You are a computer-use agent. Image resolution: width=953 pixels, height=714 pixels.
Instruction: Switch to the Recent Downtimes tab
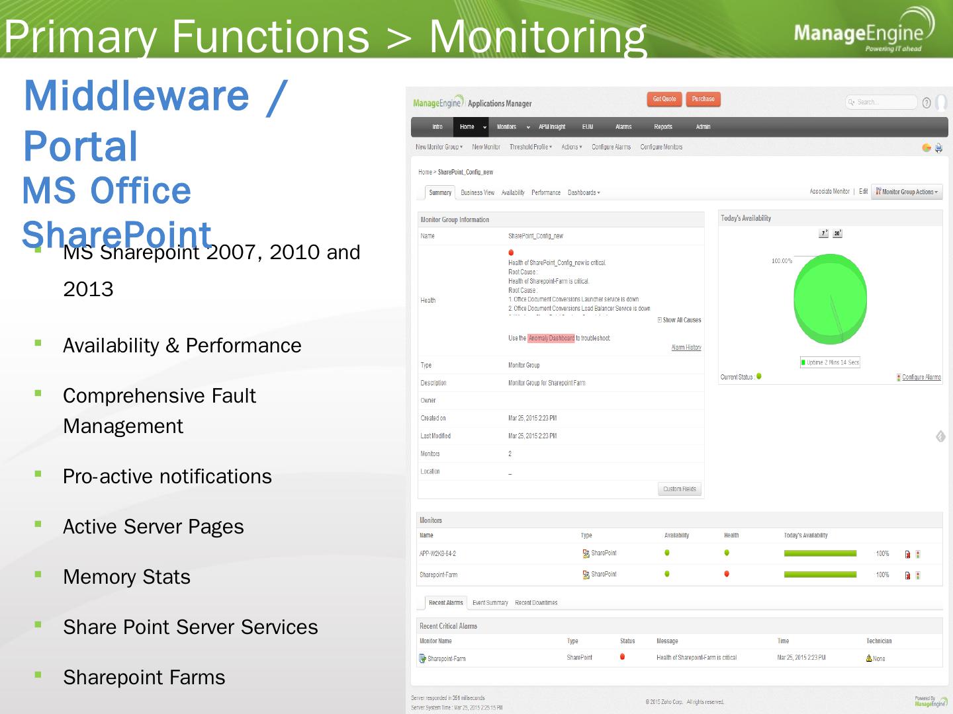point(536,603)
